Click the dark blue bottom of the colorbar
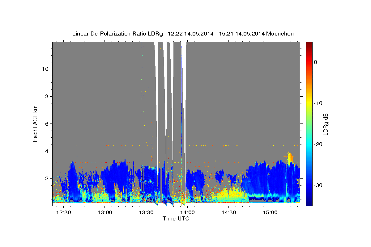The width and height of the screenshot is (371, 247). [x=309, y=203]
